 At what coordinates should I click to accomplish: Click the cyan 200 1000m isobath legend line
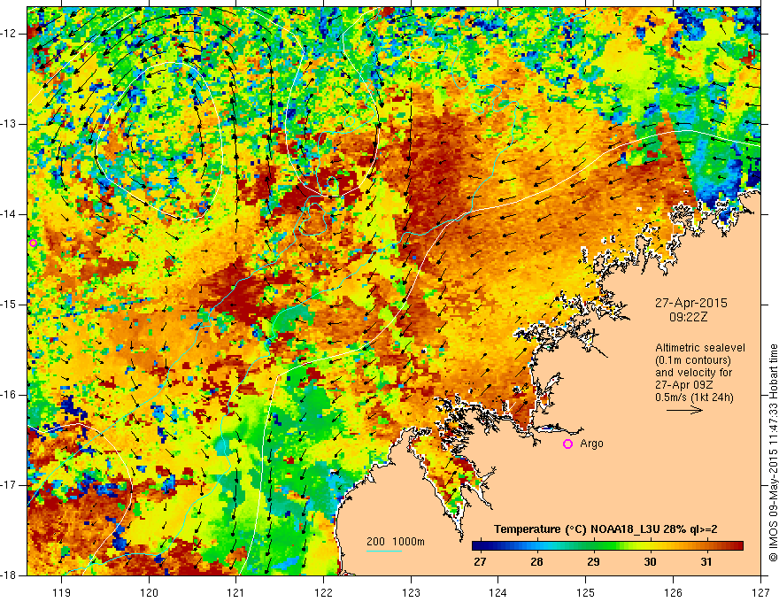[384, 551]
